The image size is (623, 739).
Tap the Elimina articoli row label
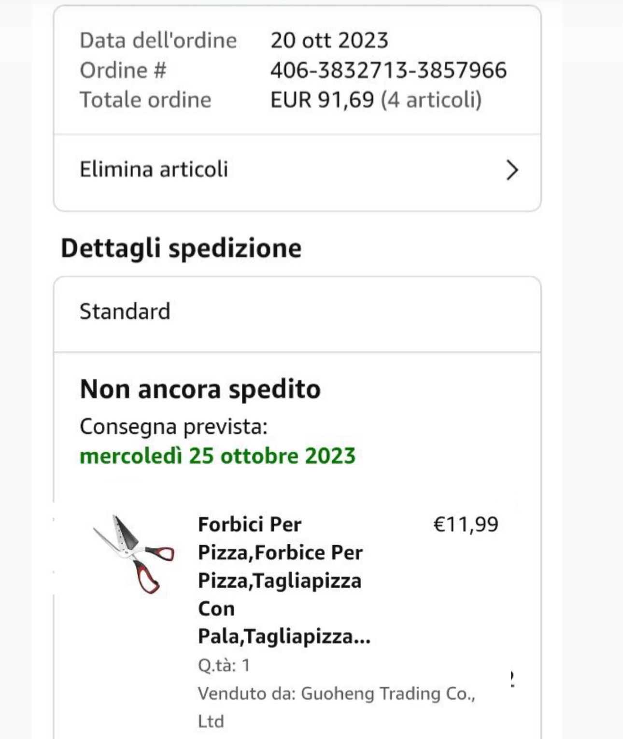(154, 170)
